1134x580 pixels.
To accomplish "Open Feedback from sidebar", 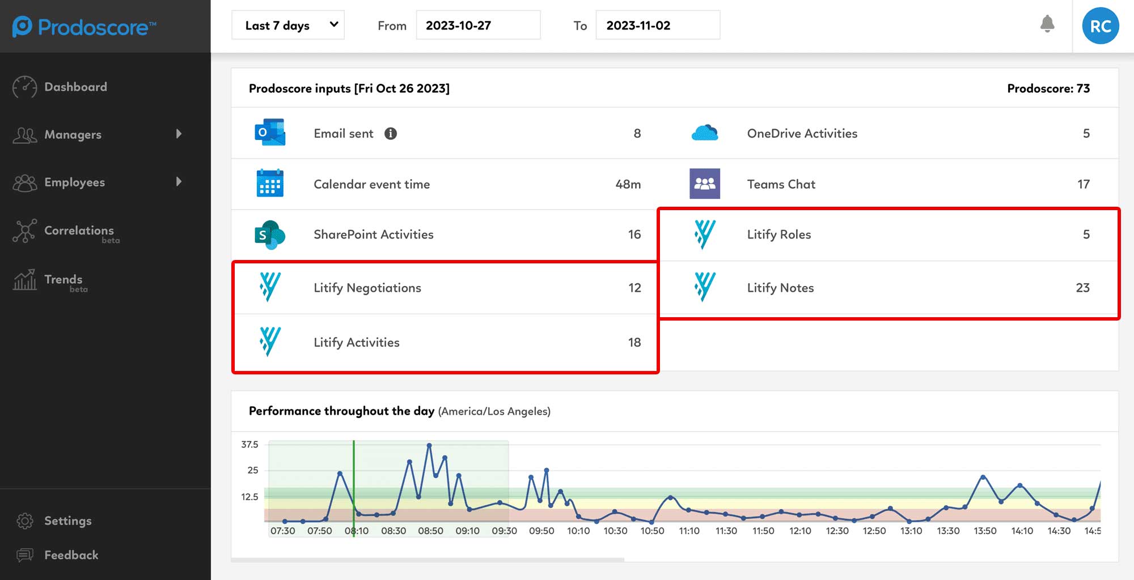I will tap(71, 555).
